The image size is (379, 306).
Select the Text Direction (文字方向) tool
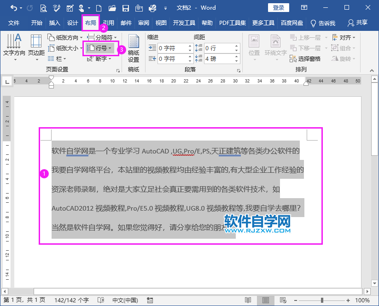pos(14,46)
